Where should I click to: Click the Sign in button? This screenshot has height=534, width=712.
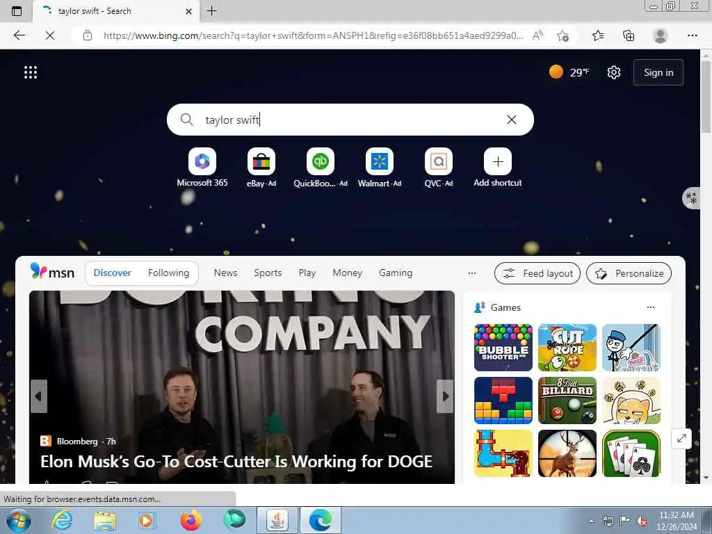(658, 72)
